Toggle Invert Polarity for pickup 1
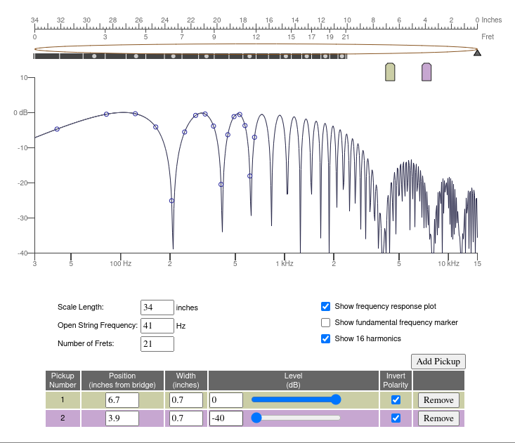515x443 pixels. tap(396, 399)
